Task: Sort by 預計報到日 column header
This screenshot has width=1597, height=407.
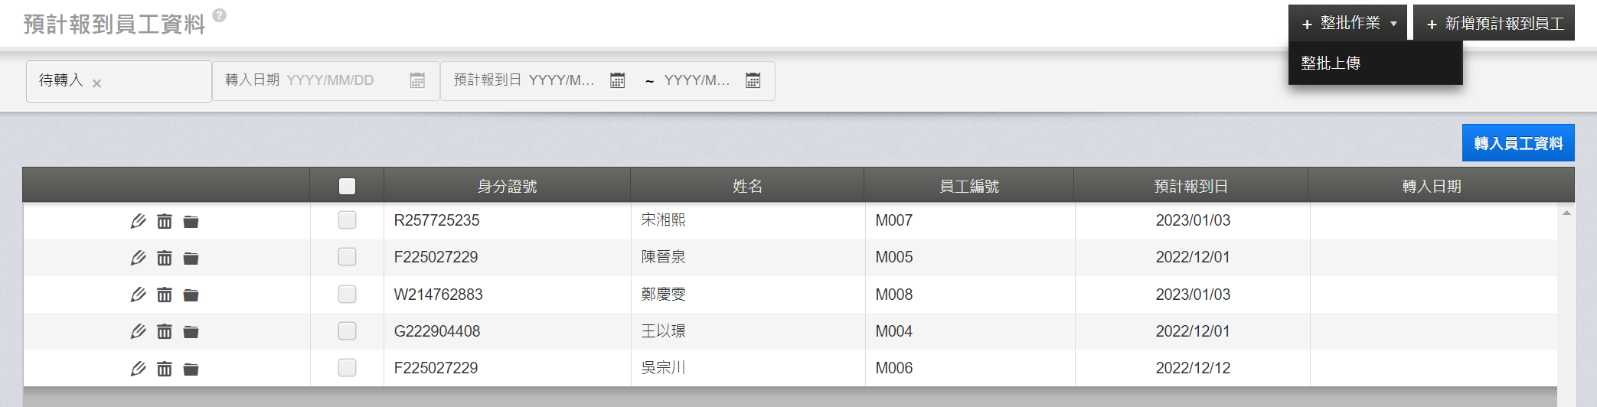Action: [1190, 186]
